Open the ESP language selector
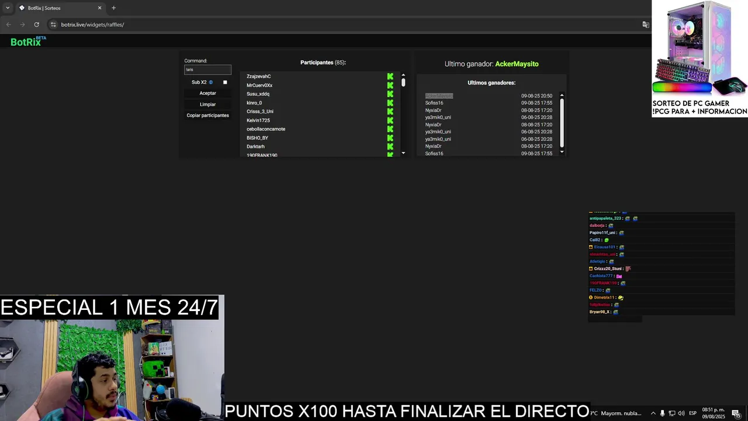 point(692,413)
